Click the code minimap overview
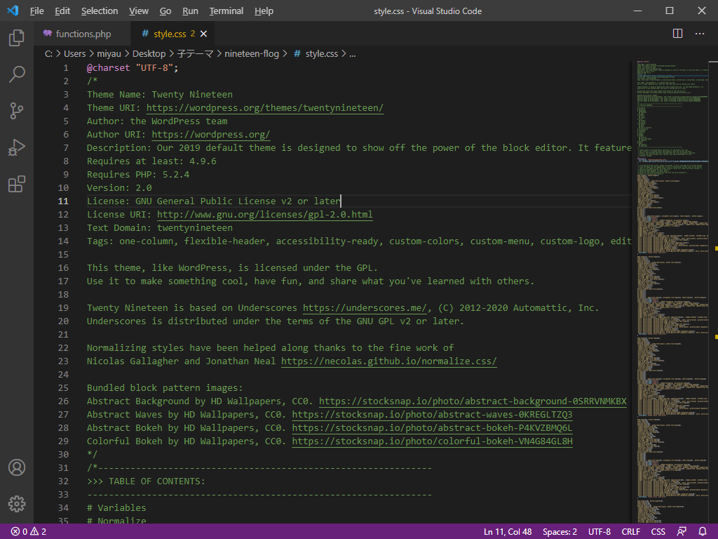 pyautogui.click(x=672, y=291)
